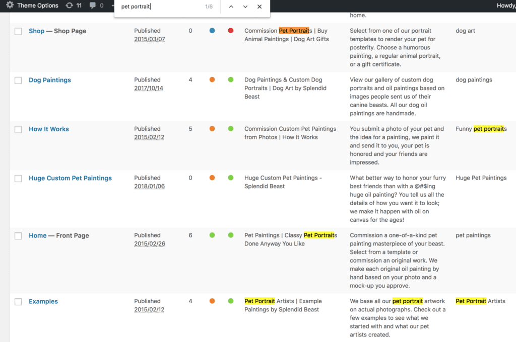516x342 pixels.
Task: Click Shop SEO title "Commission Pet Portraits"
Action: (278, 31)
